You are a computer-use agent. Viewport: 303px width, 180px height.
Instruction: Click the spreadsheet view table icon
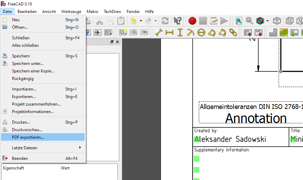pyautogui.click(x=108, y=32)
